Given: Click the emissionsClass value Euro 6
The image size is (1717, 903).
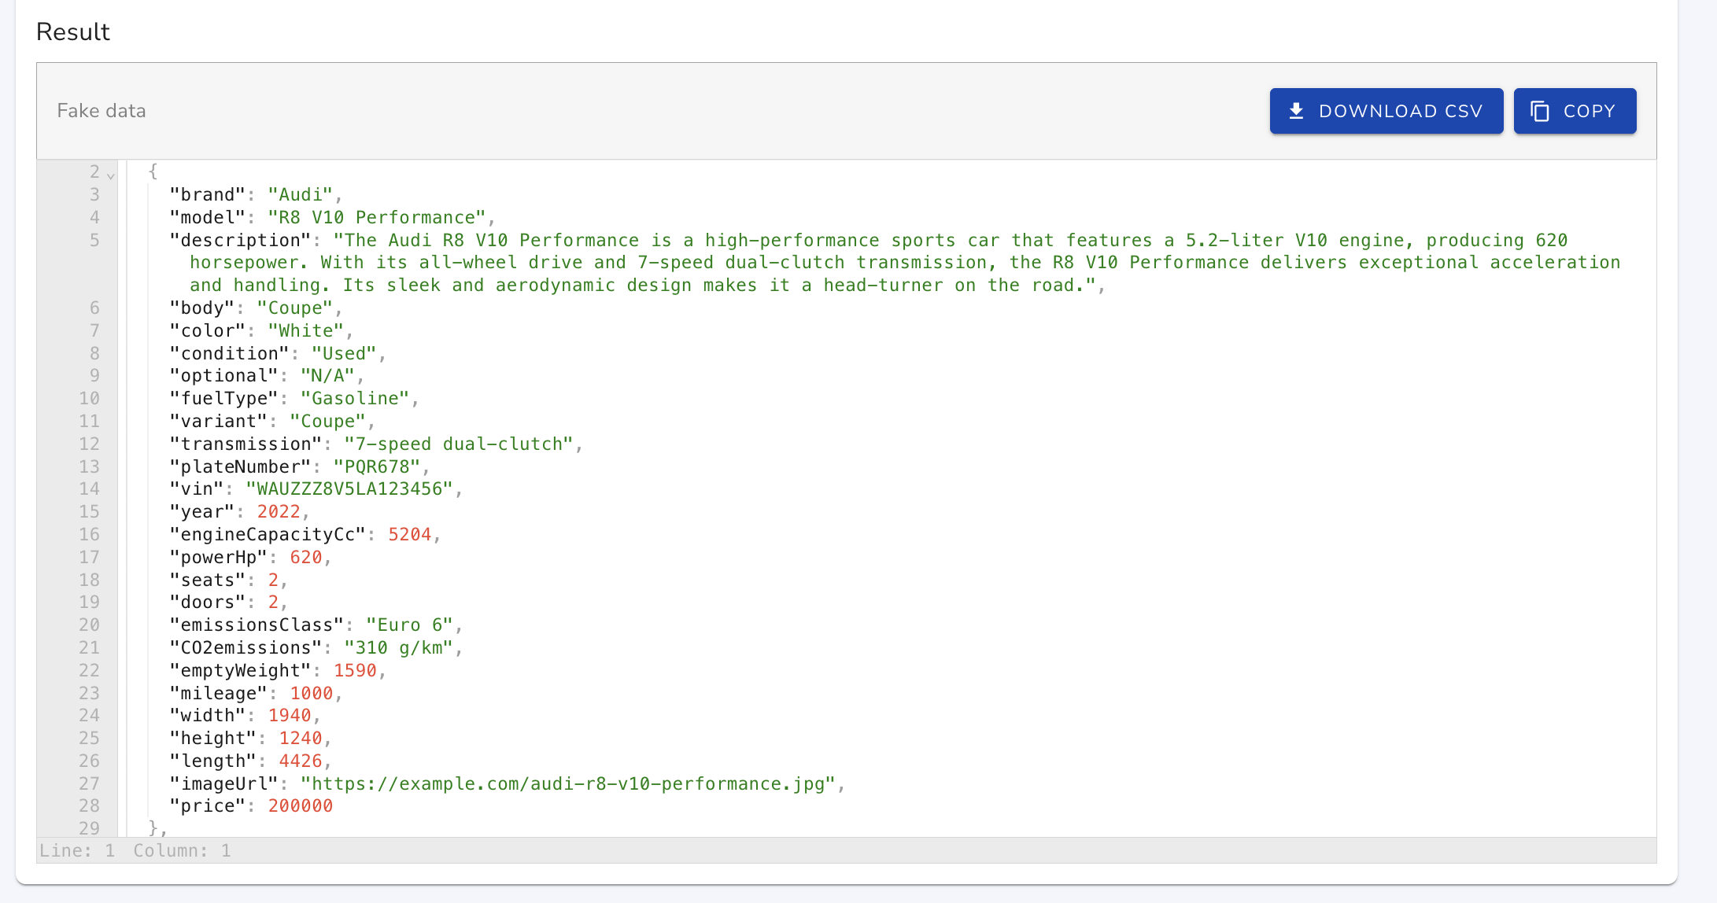Looking at the screenshot, I should coord(410,625).
